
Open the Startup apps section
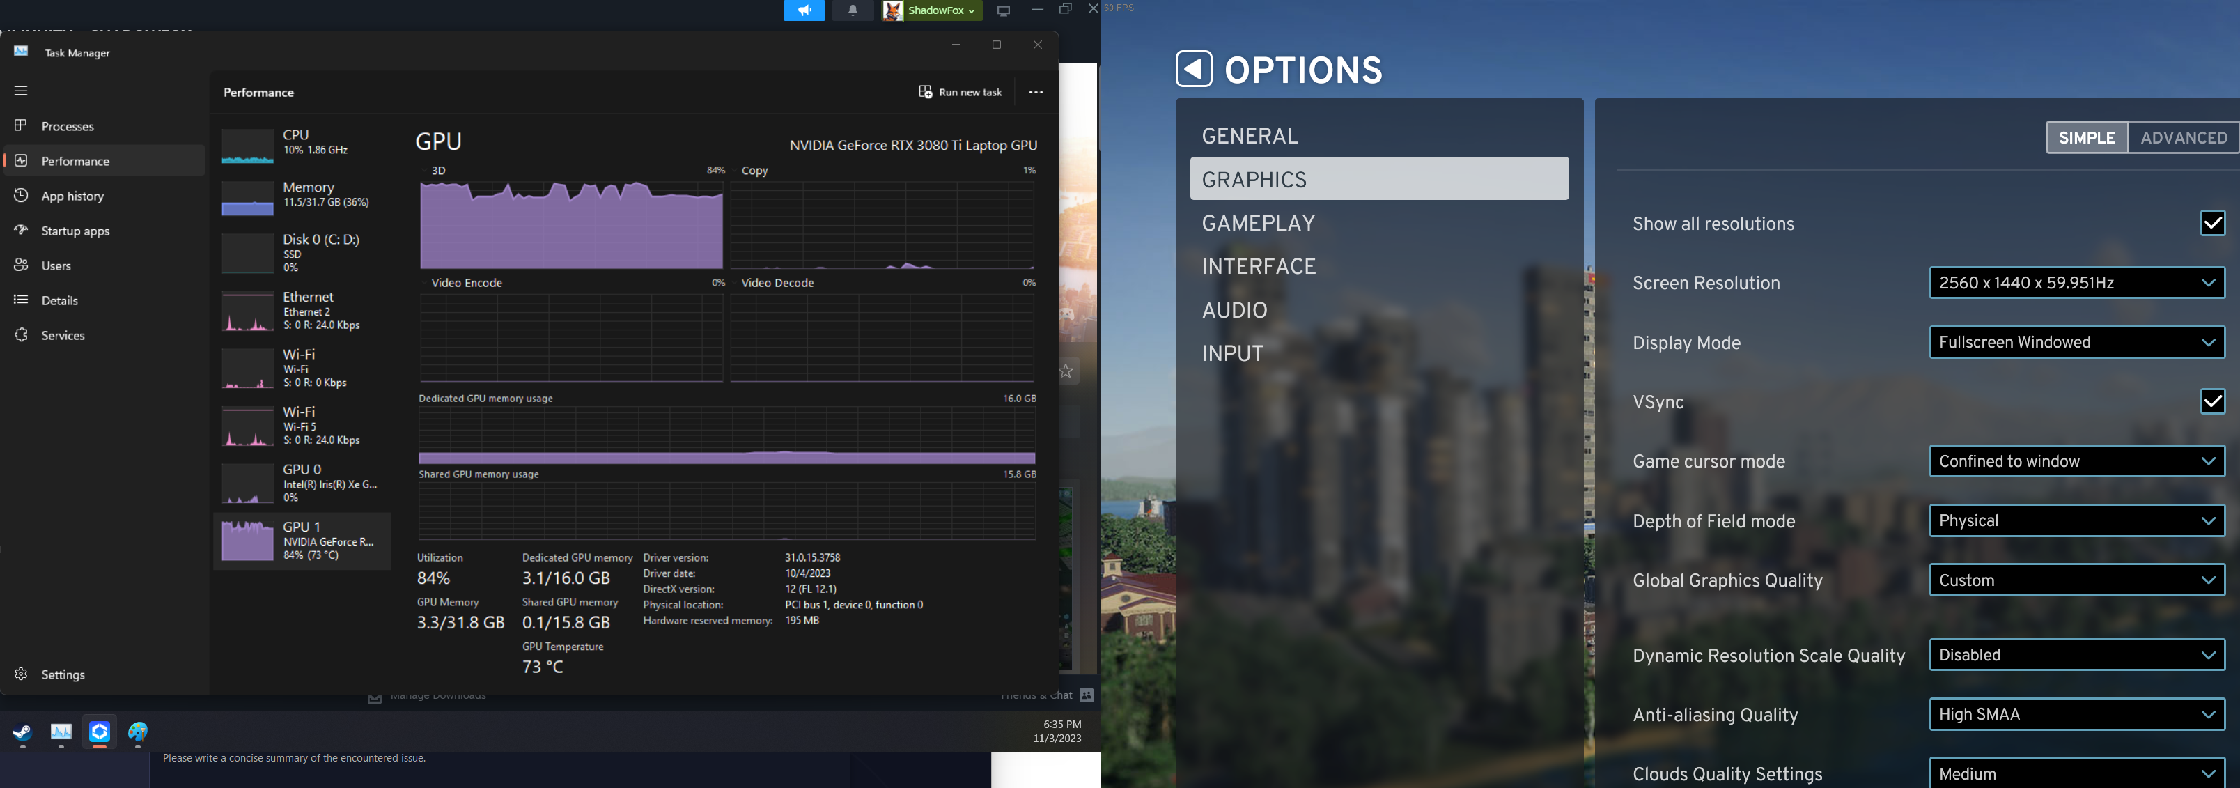pos(73,231)
